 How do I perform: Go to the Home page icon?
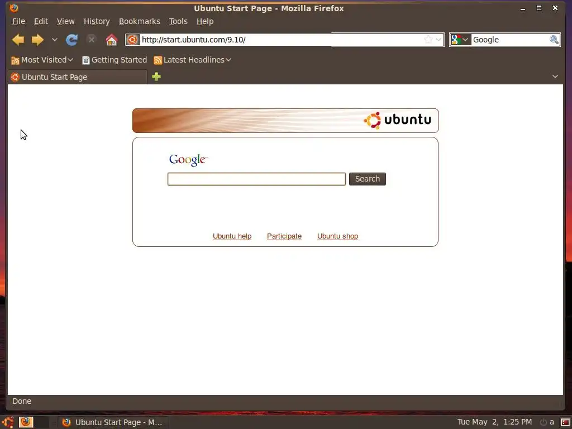click(112, 40)
